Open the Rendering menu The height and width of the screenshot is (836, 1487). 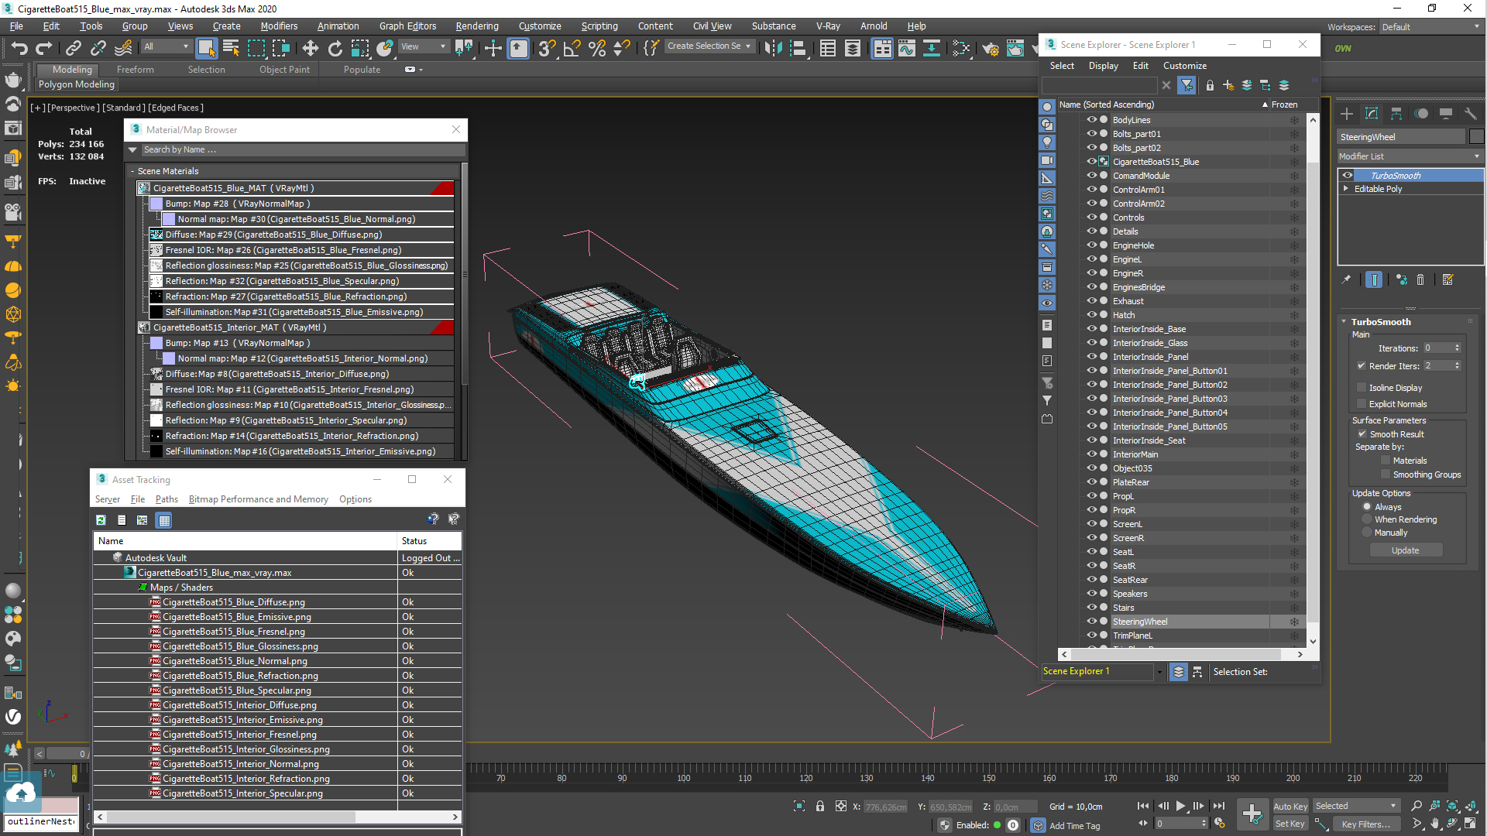(x=476, y=26)
